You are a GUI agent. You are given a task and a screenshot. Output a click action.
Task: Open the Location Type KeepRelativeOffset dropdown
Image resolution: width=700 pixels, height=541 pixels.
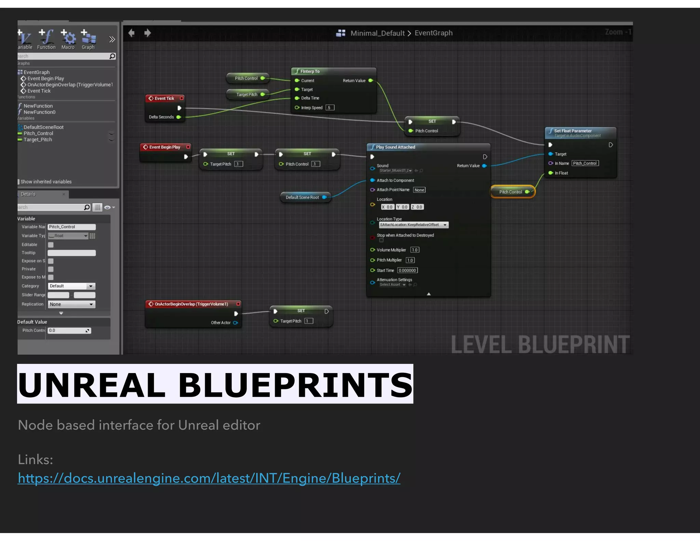(414, 225)
